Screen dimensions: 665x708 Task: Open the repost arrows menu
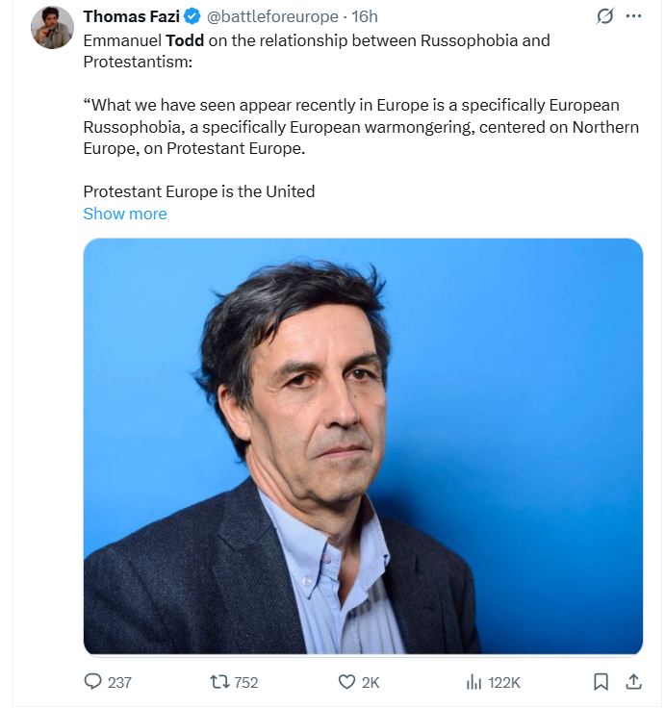click(x=218, y=682)
